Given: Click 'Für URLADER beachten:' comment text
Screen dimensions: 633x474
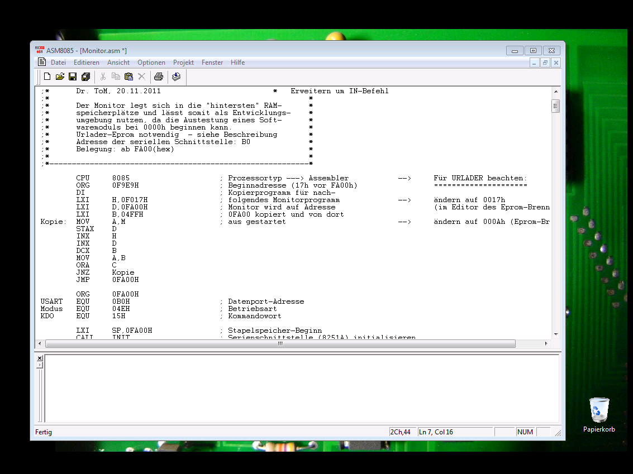Looking at the screenshot, I should click(480, 178).
